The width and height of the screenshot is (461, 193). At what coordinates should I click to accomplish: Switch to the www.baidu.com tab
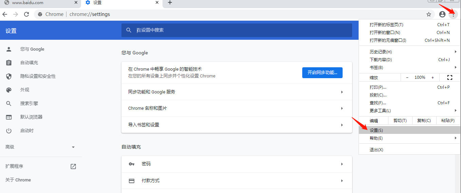(x=41, y=3)
